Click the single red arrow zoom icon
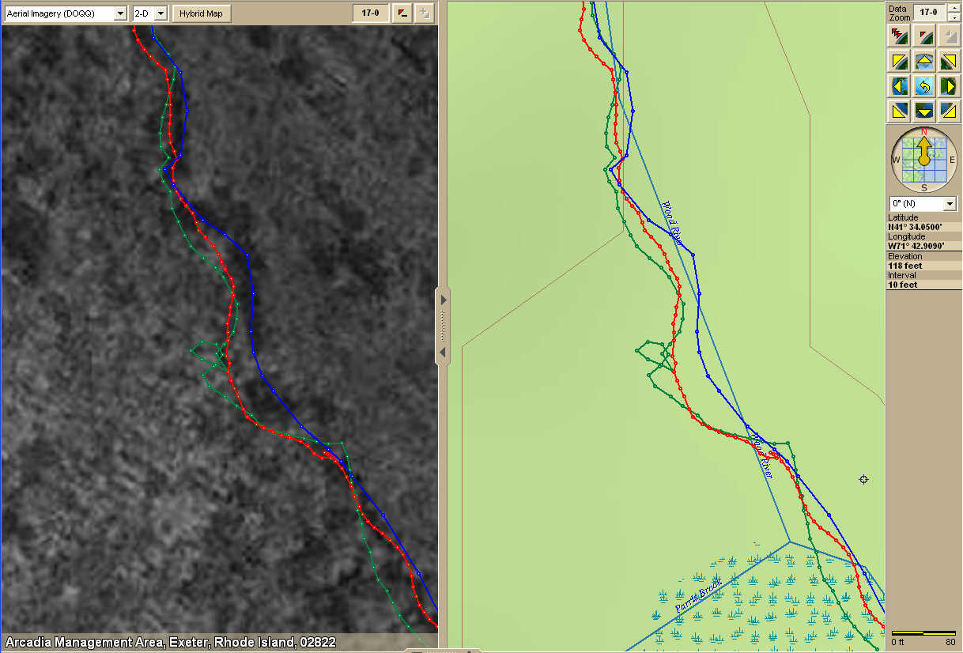Viewport: 963px width, 653px height. 923,35
